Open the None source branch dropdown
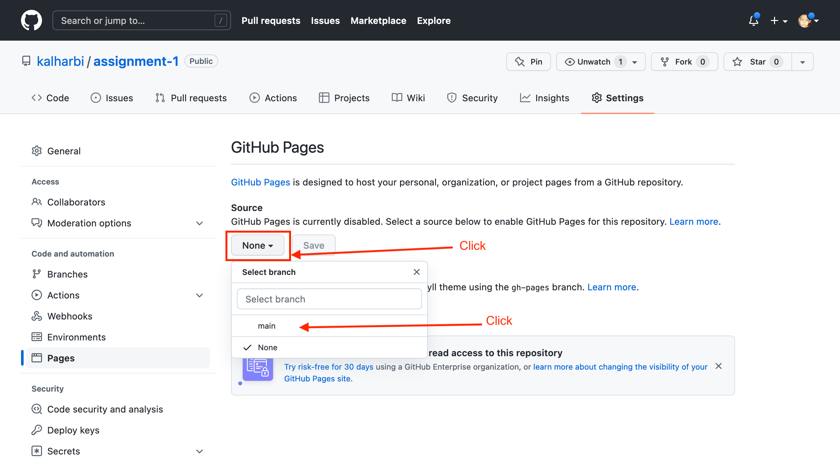The width and height of the screenshot is (840, 462). (258, 245)
